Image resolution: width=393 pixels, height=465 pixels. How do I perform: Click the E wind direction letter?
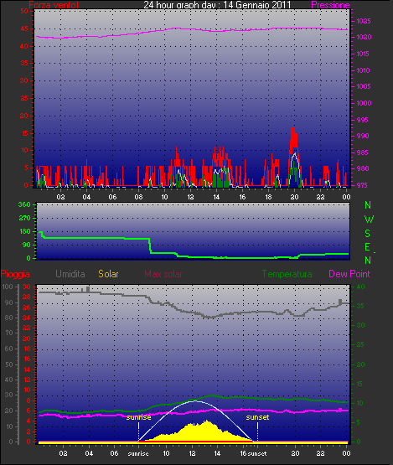pyautogui.click(x=367, y=246)
